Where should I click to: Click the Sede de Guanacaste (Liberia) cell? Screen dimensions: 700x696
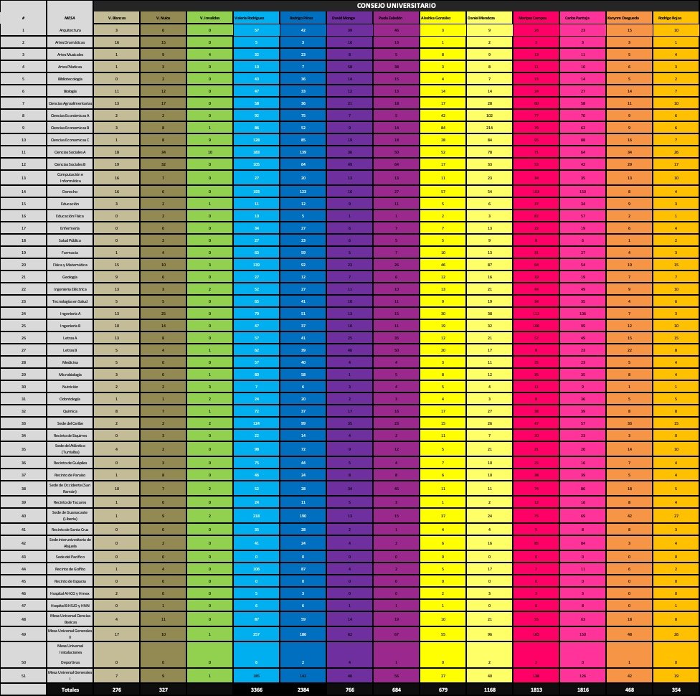[70, 514]
